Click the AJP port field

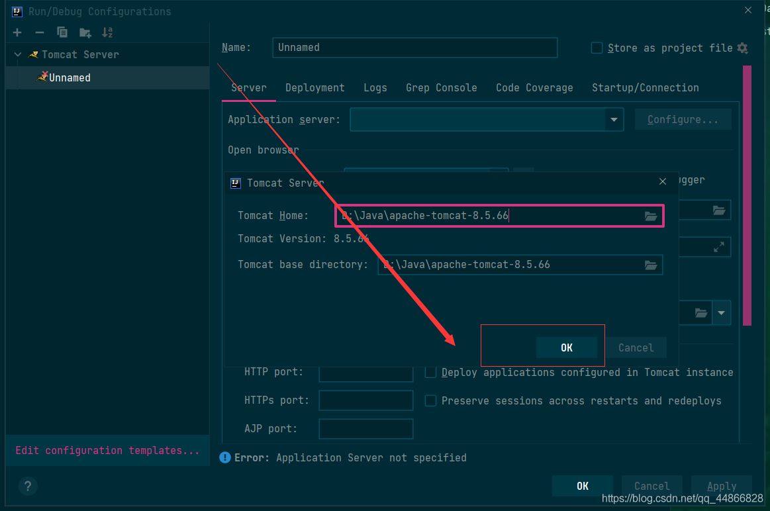pos(366,428)
